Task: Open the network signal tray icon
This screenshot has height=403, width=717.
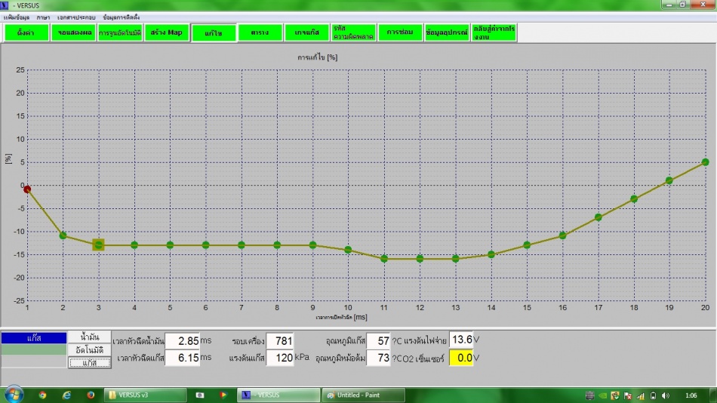Action: pyautogui.click(x=641, y=395)
